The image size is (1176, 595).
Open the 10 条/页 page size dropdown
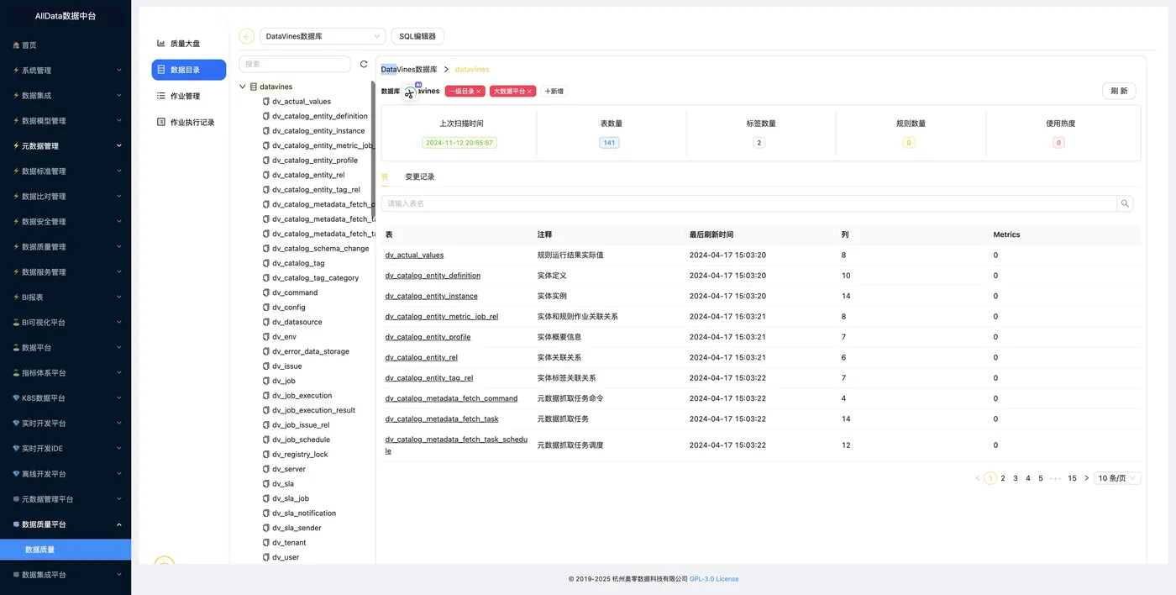pyautogui.click(x=1117, y=478)
